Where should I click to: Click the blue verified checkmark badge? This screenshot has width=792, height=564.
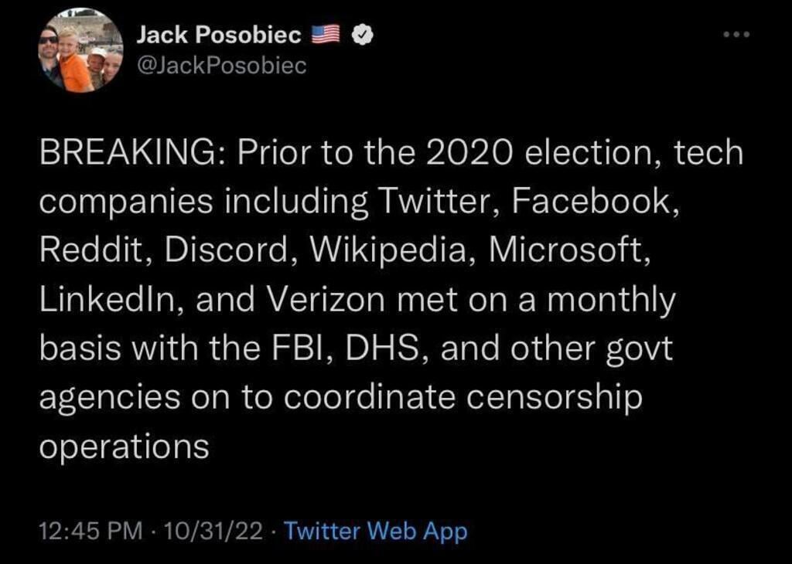(361, 35)
